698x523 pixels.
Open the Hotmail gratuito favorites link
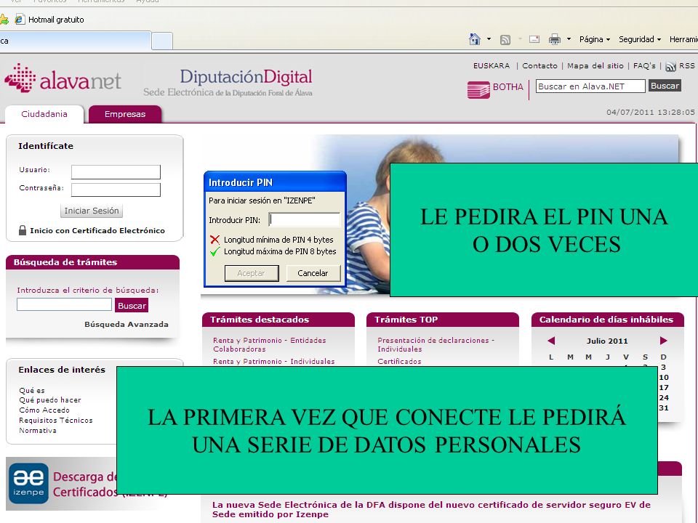click(56, 20)
